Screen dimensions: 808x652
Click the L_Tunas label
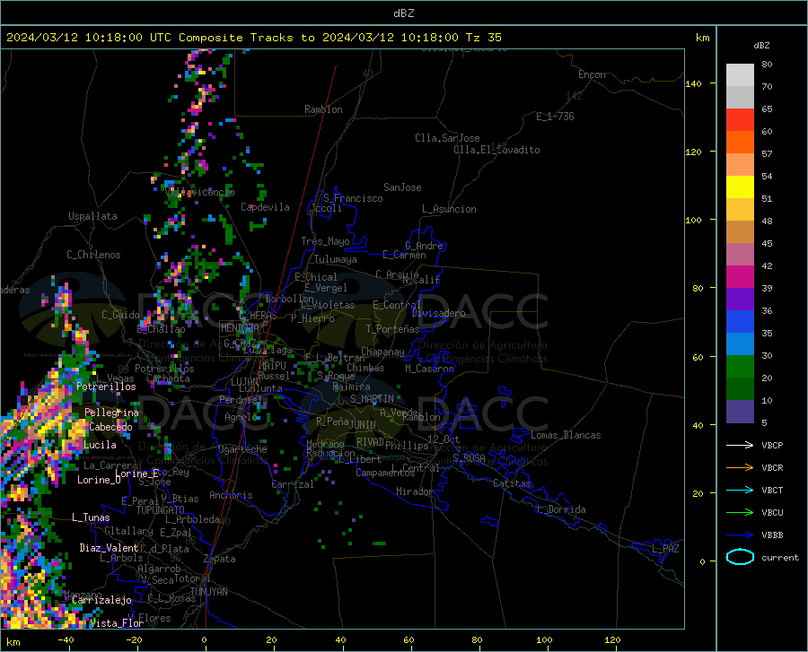point(91,517)
